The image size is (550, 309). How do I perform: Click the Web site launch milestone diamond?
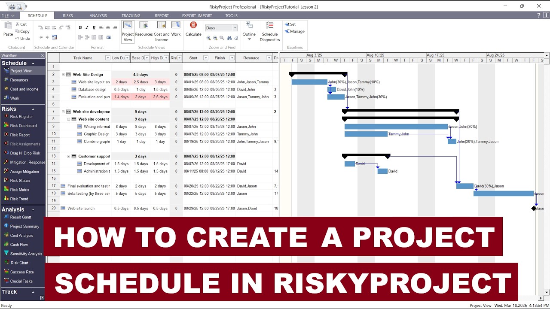[x=534, y=209]
